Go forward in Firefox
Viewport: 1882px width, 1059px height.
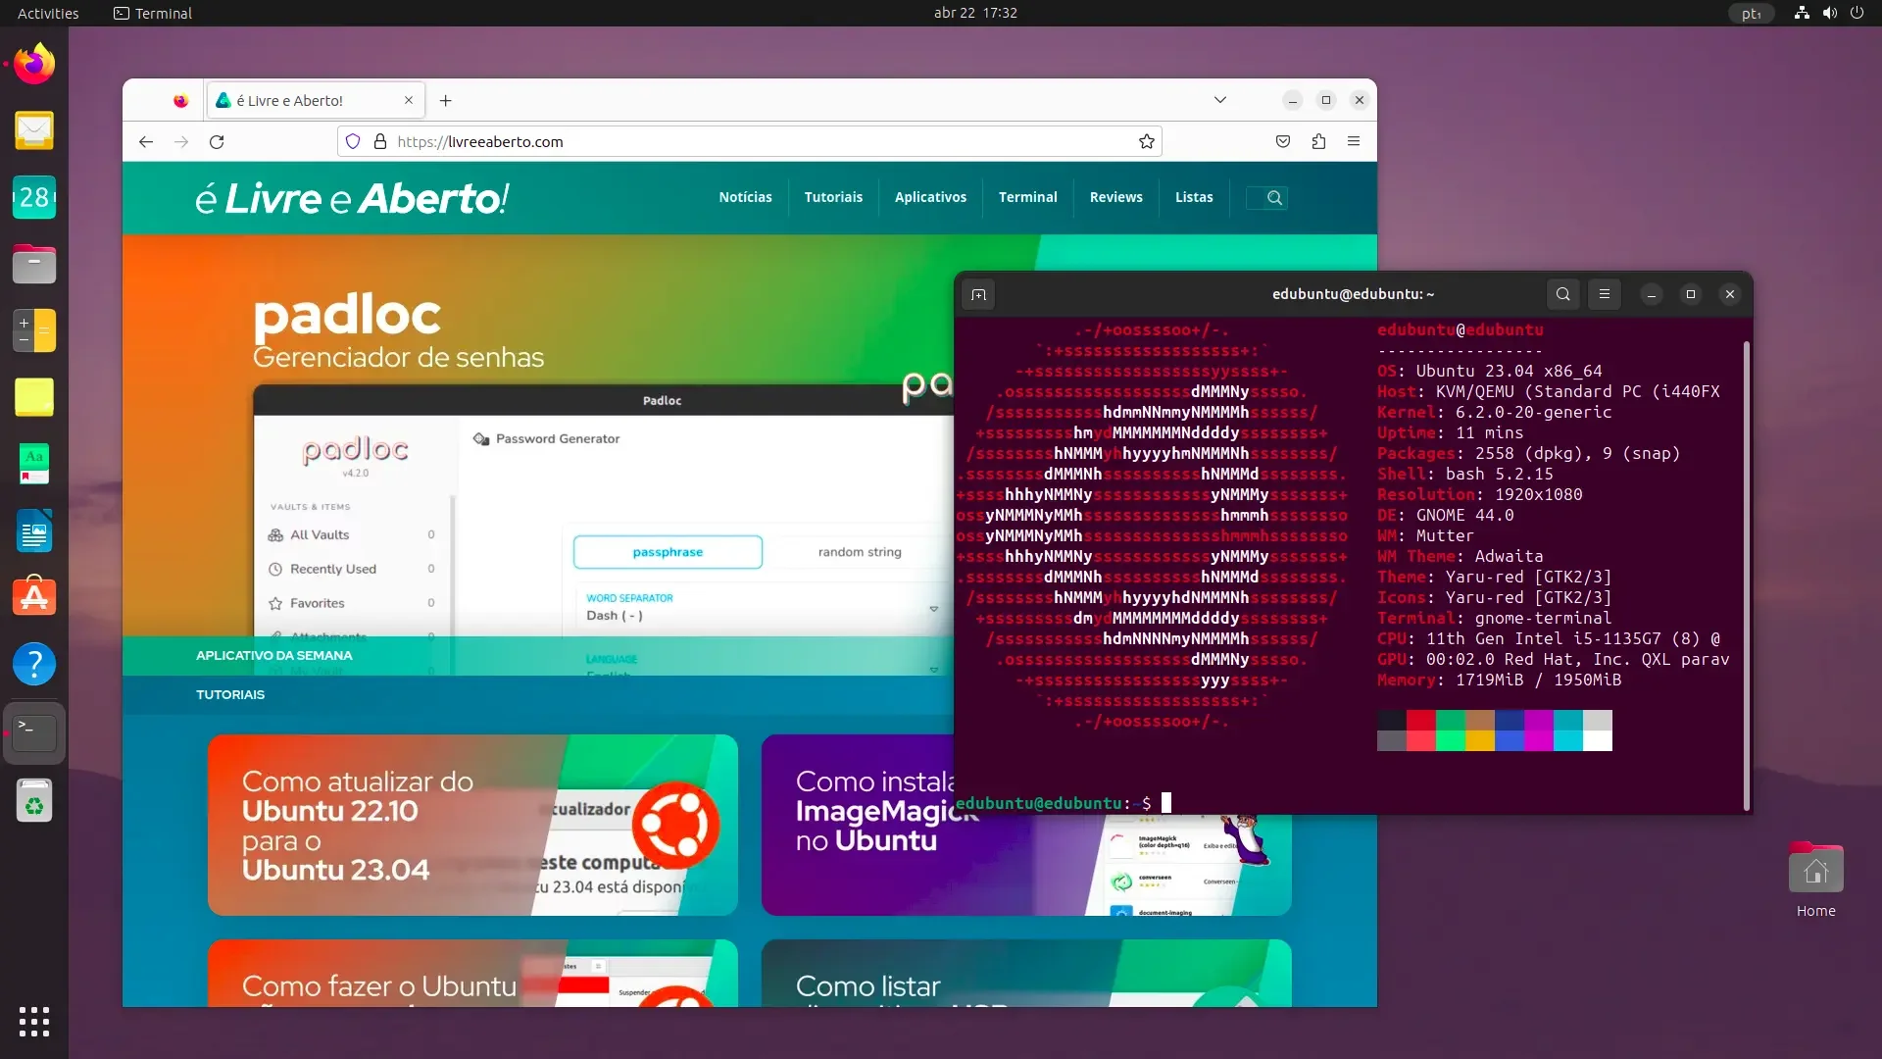pos(181,141)
